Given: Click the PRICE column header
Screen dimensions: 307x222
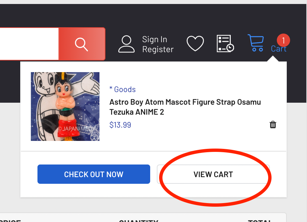Looking at the screenshot, I should click(10, 220).
